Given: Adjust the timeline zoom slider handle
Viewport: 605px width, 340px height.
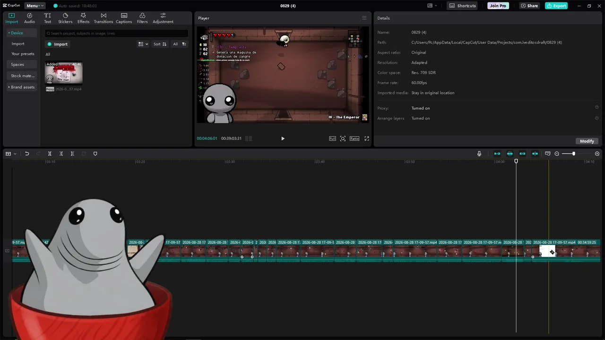Looking at the screenshot, I should click(573, 153).
